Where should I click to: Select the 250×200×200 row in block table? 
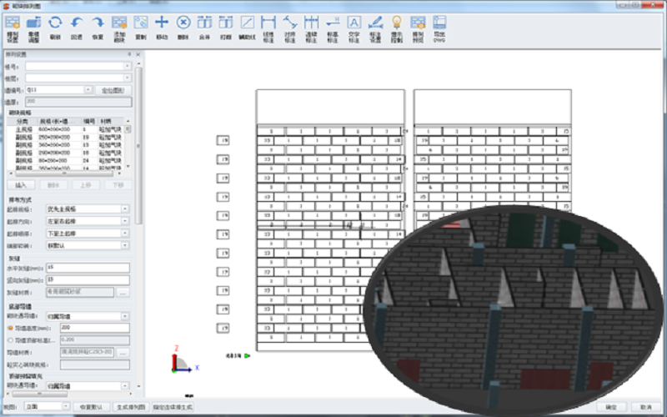point(65,138)
